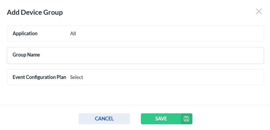Click footer gap between CANCEL and SAVE
Viewport: 270px width, 130px height.
135,119
